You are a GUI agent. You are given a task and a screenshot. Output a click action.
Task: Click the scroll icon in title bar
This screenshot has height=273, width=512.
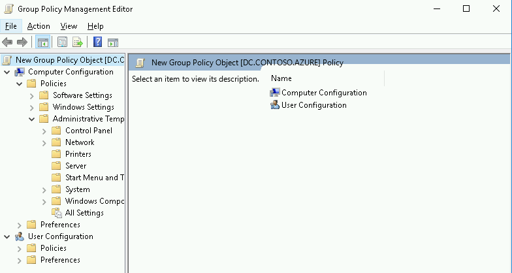[9, 9]
